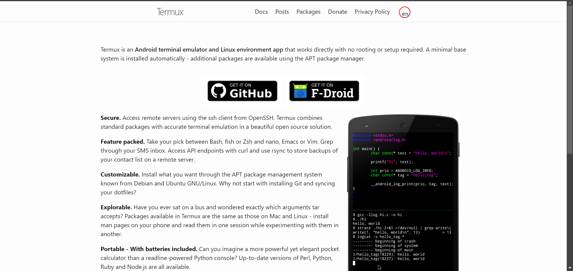Click the page's vertical scrollbar thumb
This screenshot has height=271, width=573.
(570, 80)
